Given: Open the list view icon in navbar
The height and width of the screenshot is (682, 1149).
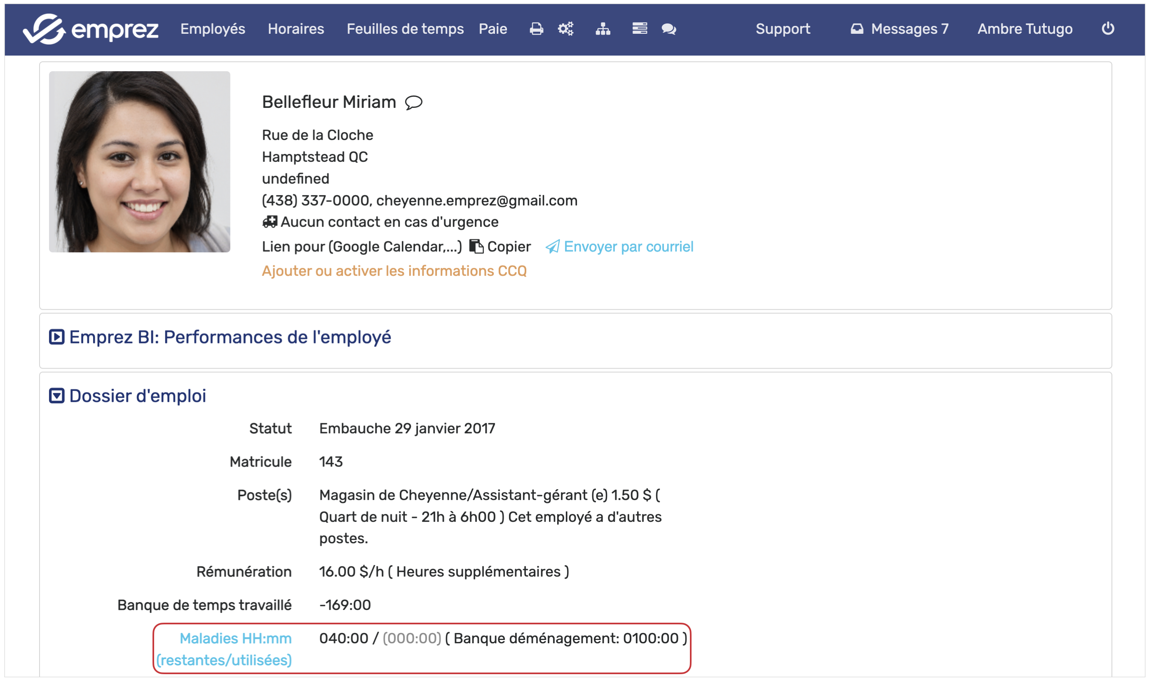Looking at the screenshot, I should click(x=639, y=29).
